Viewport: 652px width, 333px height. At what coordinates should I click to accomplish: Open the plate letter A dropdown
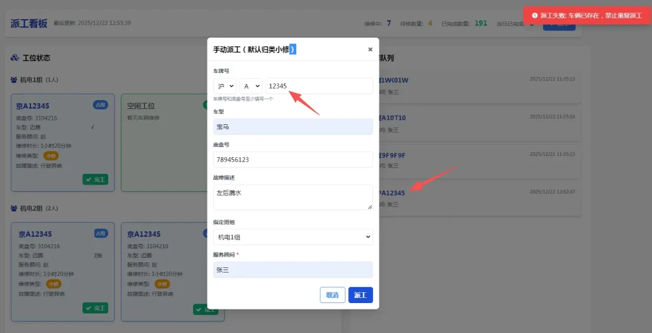point(251,86)
